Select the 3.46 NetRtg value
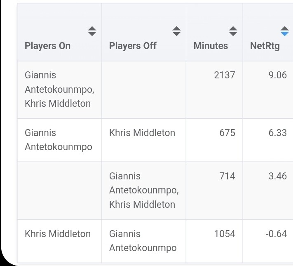The image size is (293, 266). point(277,176)
